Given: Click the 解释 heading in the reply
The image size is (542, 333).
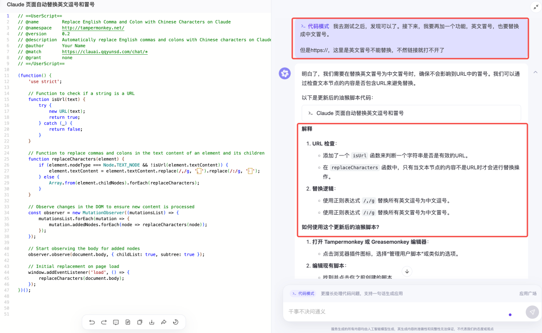Looking at the screenshot, I should [307, 129].
